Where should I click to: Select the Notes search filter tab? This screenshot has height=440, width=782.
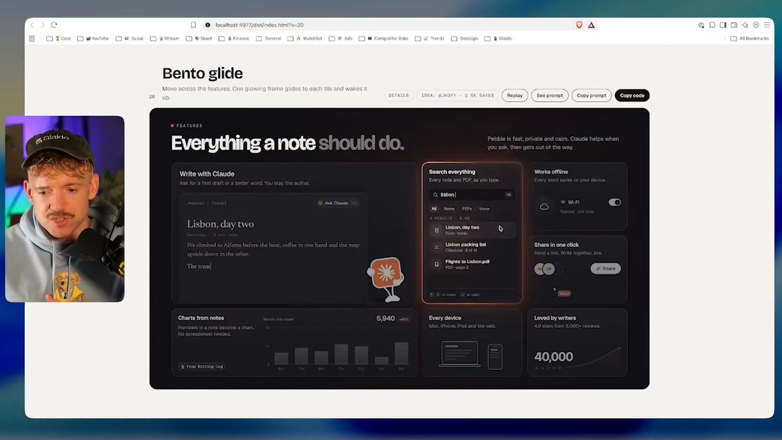(x=449, y=209)
